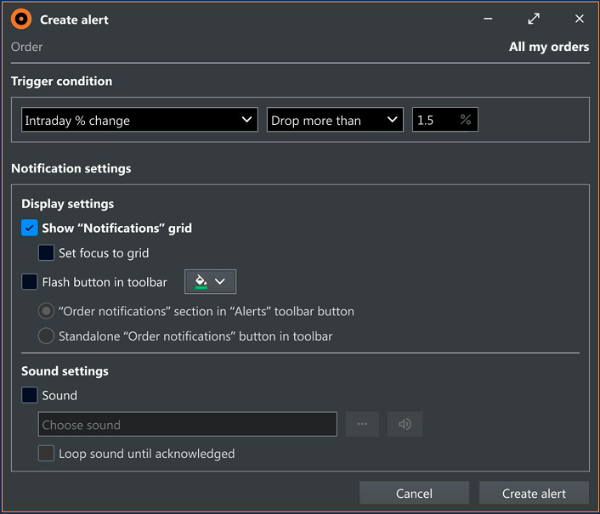Check Loop sound until acknowledged
The image size is (600, 514).
[x=46, y=454]
